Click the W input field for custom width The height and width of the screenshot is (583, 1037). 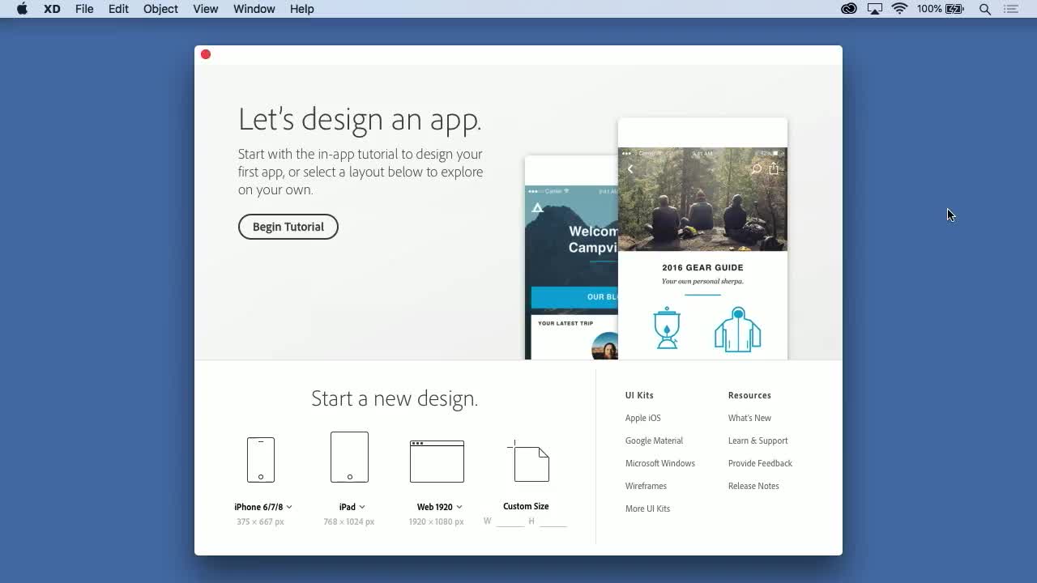(x=509, y=521)
